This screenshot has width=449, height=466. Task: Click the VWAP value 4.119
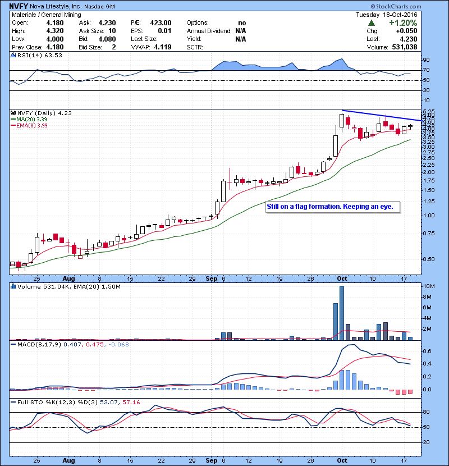163,47
